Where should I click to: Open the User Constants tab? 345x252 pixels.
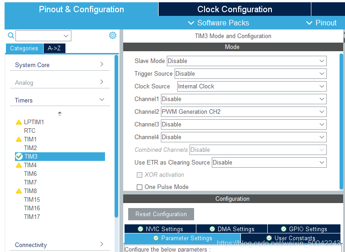tap(290, 238)
